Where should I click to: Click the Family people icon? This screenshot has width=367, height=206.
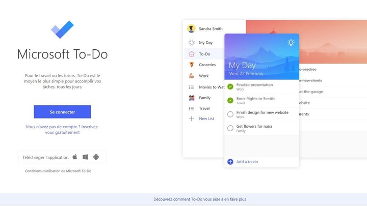[x=192, y=98]
